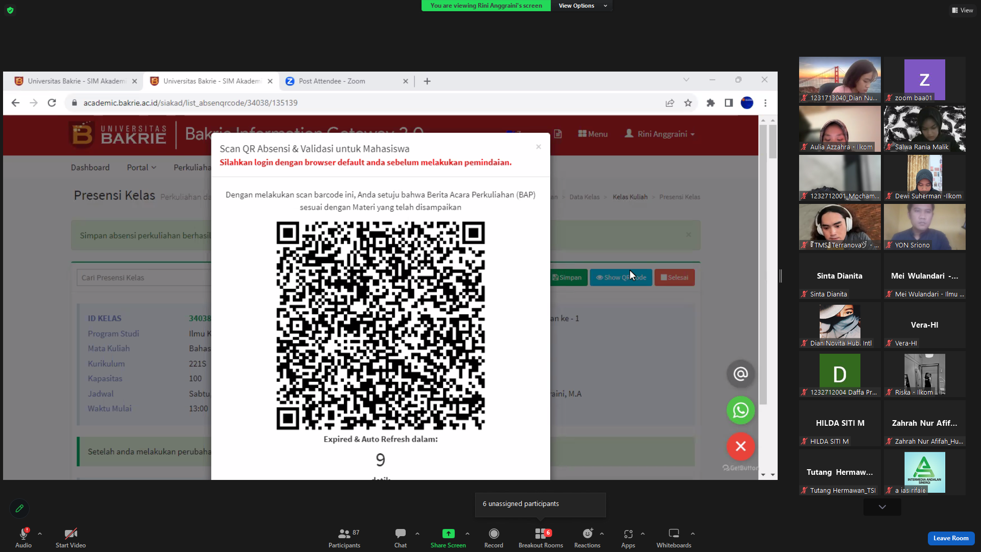
Task: Click the red Selesai button
Action: [x=674, y=278]
